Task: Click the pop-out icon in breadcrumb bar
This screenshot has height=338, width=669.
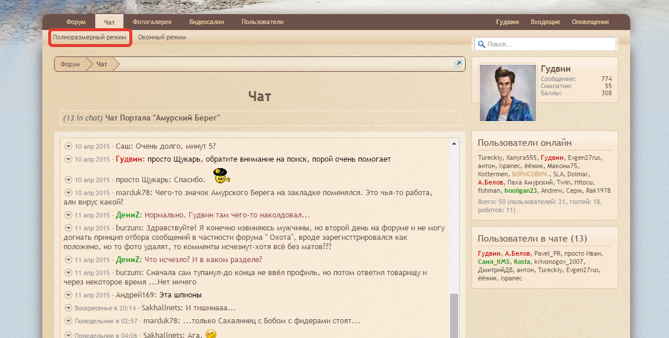Action: (x=458, y=64)
